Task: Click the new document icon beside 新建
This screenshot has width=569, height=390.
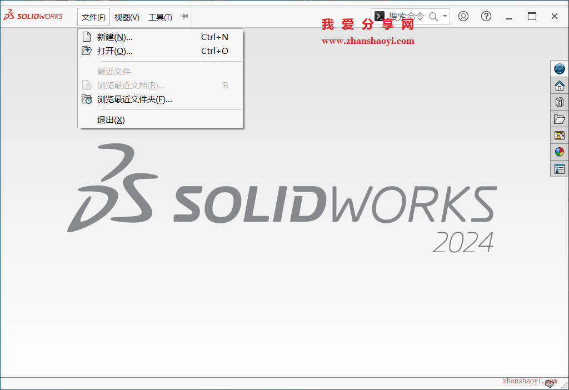Action: tap(87, 37)
